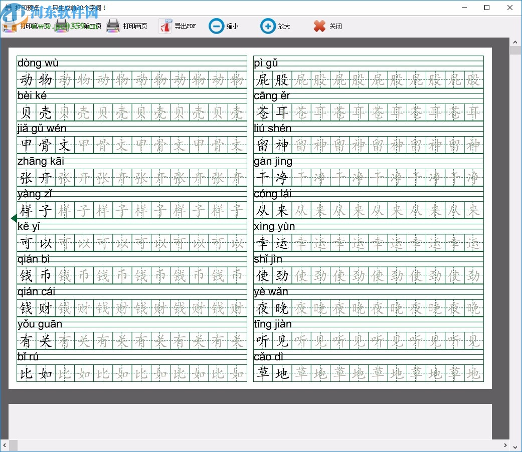Click the bold 草地 word in right column
This screenshot has height=452, width=522.
coord(273,373)
